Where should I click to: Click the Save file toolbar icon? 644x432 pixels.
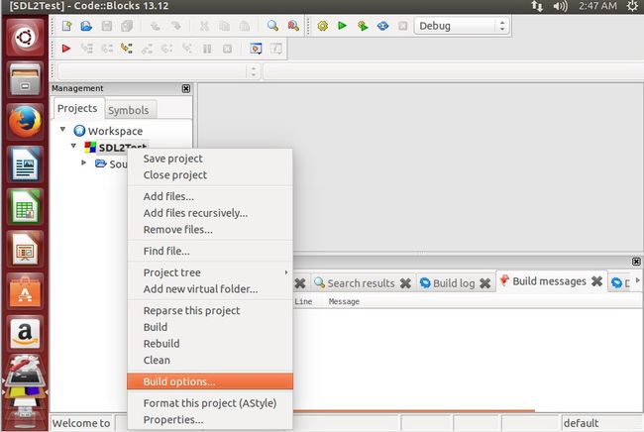click(107, 26)
